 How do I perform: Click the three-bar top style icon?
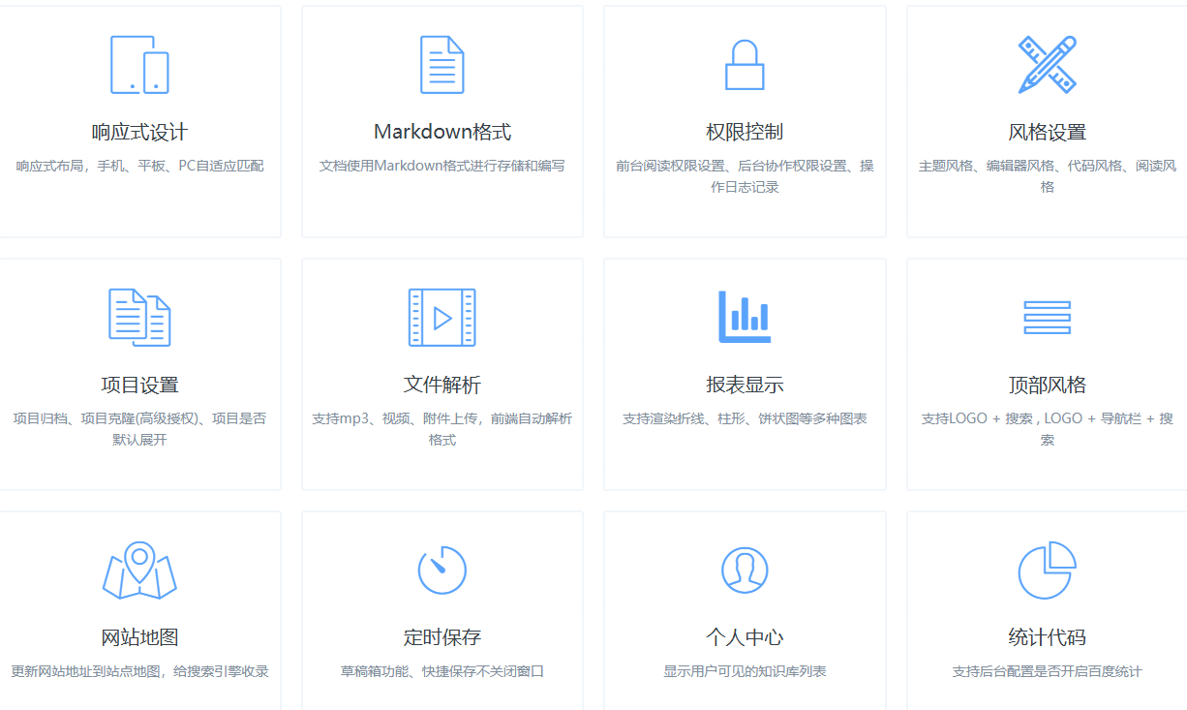click(1047, 318)
